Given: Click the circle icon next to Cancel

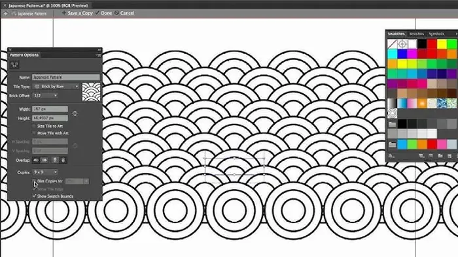Looking at the screenshot, I should (116, 13).
